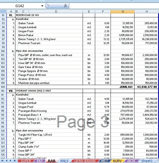Click value 650,000.00 in column G
The height and width of the screenshot is (163, 159).
pyautogui.click(x=127, y=135)
